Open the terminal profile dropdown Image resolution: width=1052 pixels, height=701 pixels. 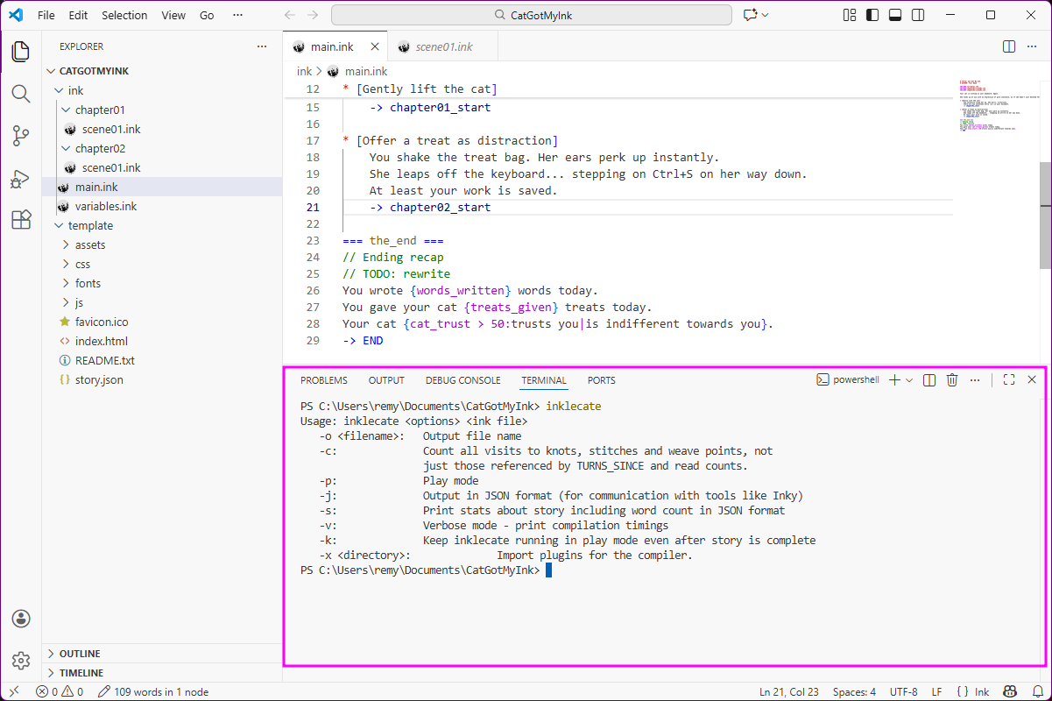coord(907,379)
